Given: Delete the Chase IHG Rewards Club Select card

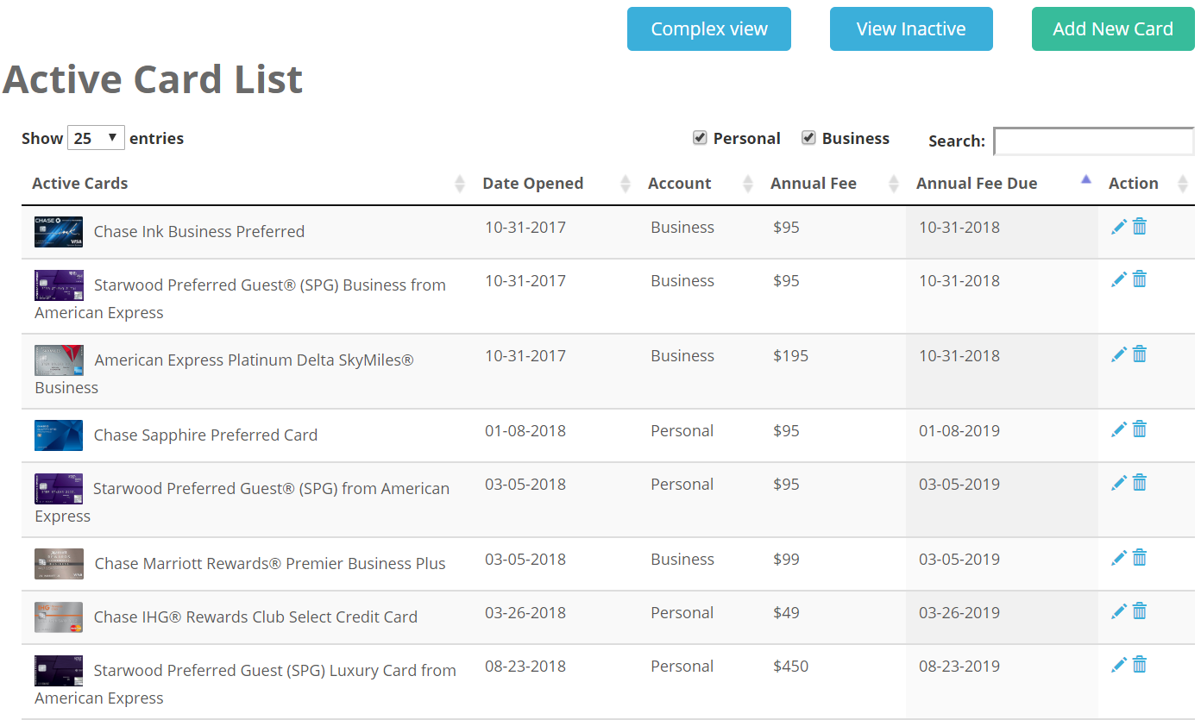Looking at the screenshot, I should click(1140, 611).
